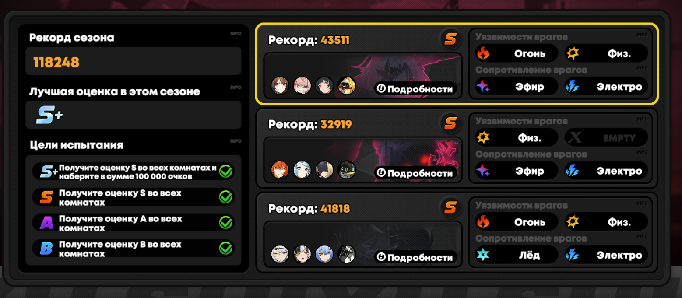Open Подробности for the 32919 record
The width and height of the screenshot is (682, 298).
pyautogui.click(x=415, y=173)
